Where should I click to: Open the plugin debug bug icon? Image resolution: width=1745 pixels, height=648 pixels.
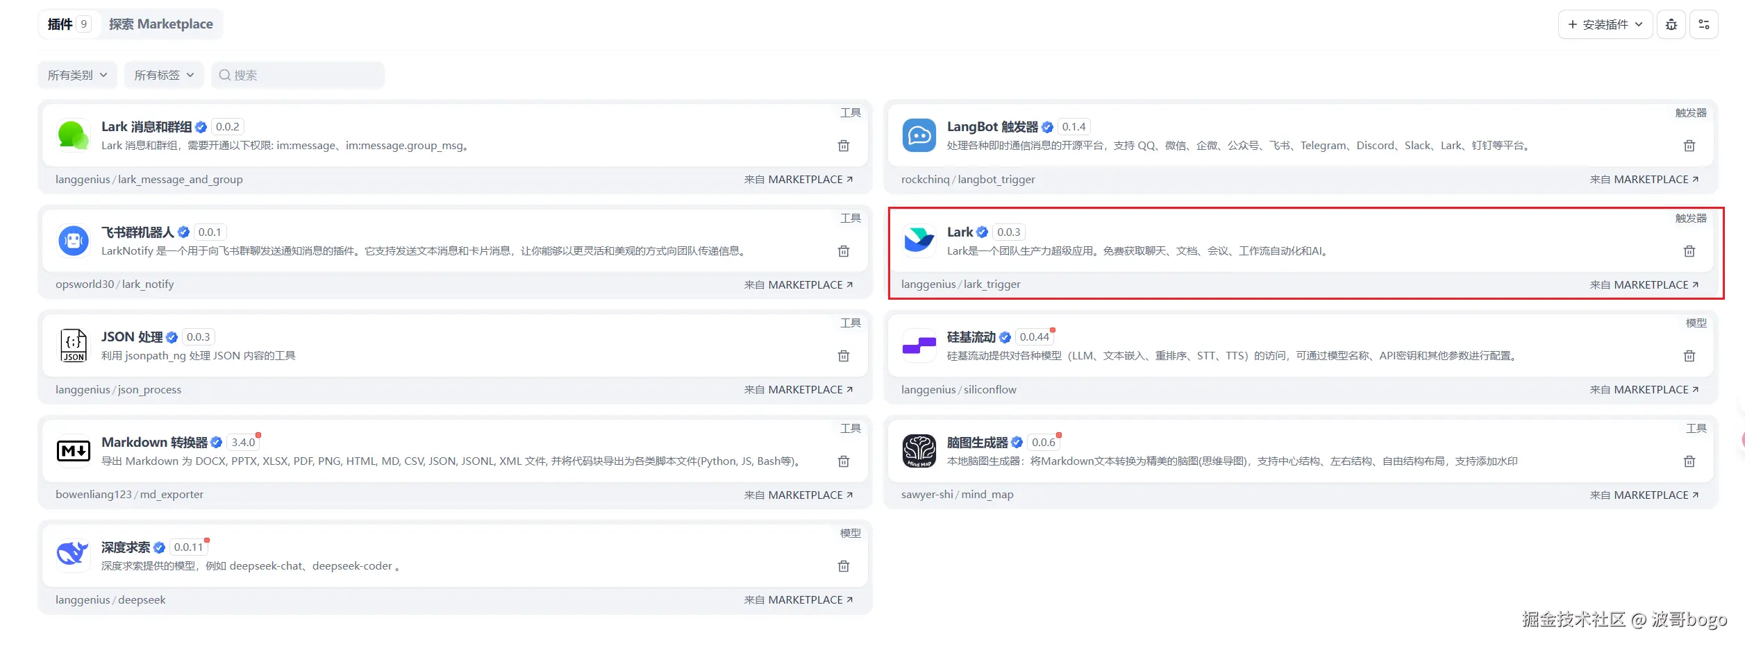click(x=1671, y=25)
